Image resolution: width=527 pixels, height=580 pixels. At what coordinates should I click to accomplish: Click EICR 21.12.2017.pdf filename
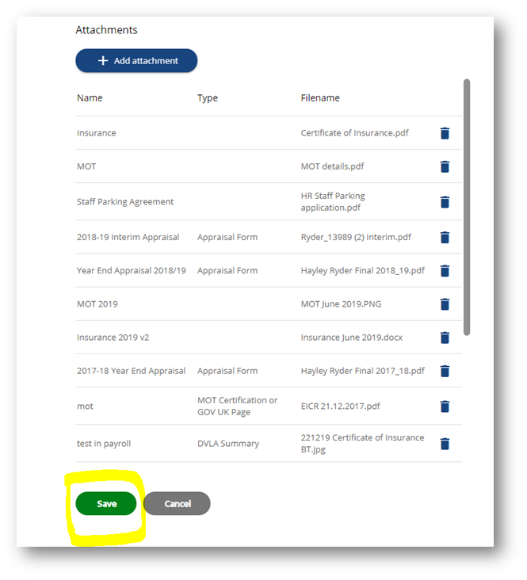(x=341, y=406)
